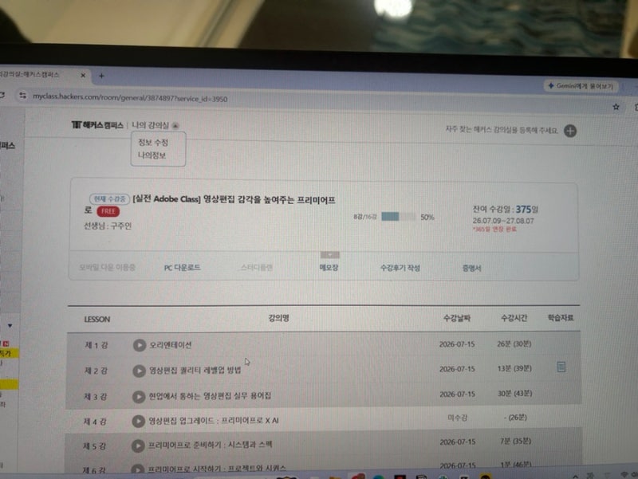The height and width of the screenshot is (479, 638).
Task: Click the 수강시간 column header
Action: coord(514,318)
